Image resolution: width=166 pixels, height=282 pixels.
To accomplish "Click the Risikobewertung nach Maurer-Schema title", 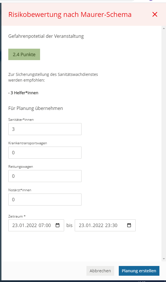I will [x=70, y=14].
